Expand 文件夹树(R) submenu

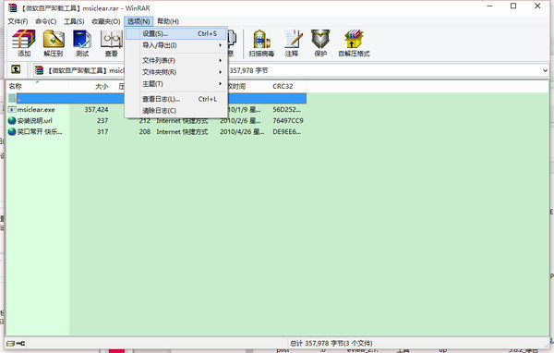click(176, 72)
